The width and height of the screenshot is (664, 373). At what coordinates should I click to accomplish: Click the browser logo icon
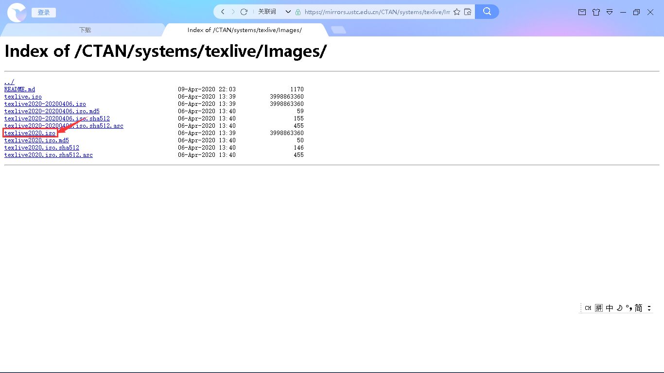coord(17,12)
